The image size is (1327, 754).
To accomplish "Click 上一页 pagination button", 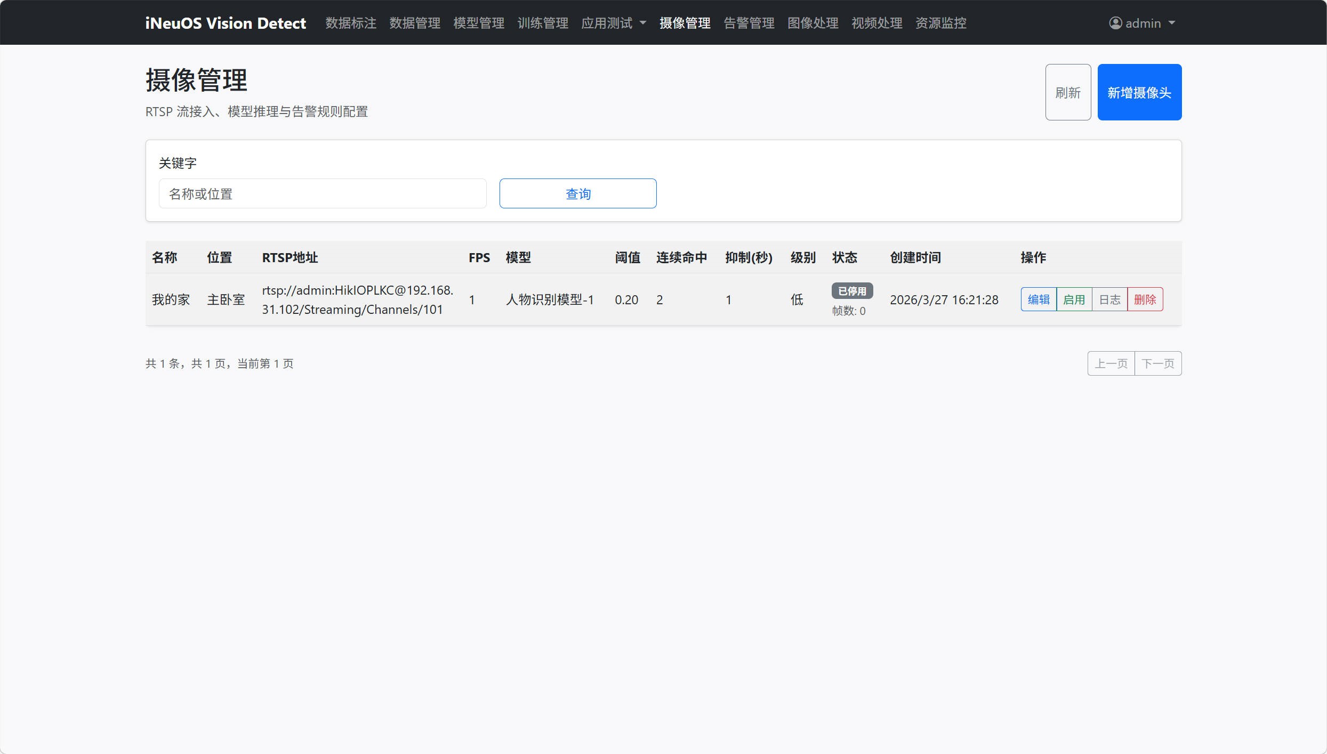I will (x=1111, y=363).
